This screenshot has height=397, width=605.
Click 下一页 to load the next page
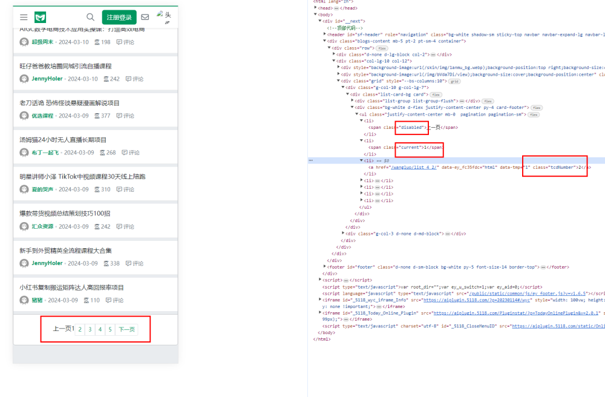(x=126, y=329)
